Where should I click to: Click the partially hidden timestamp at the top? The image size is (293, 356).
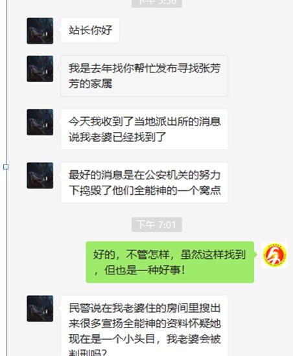(157, 3)
